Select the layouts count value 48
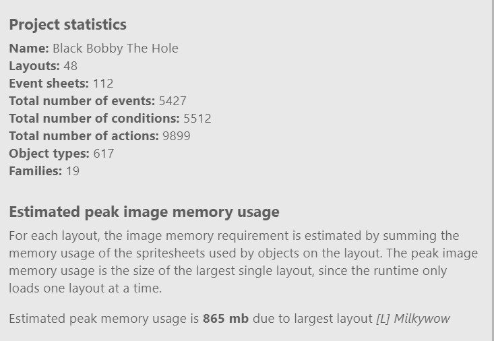The width and height of the screenshot is (494, 341). pyautogui.click(x=70, y=66)
